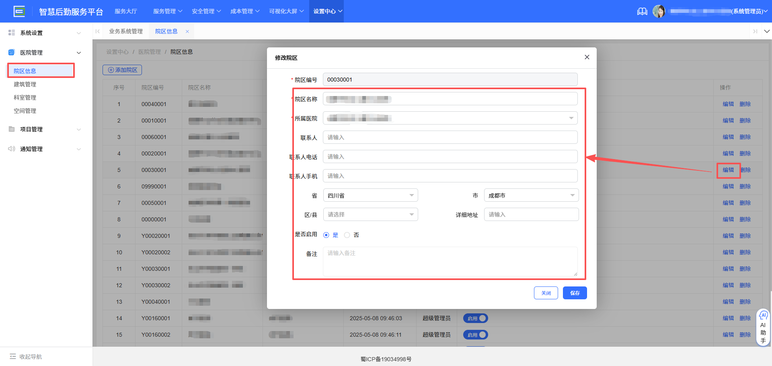Screen dimensions: 772x366
Task: Click the 联系人 input field
Action: click(x=450, y=137)
